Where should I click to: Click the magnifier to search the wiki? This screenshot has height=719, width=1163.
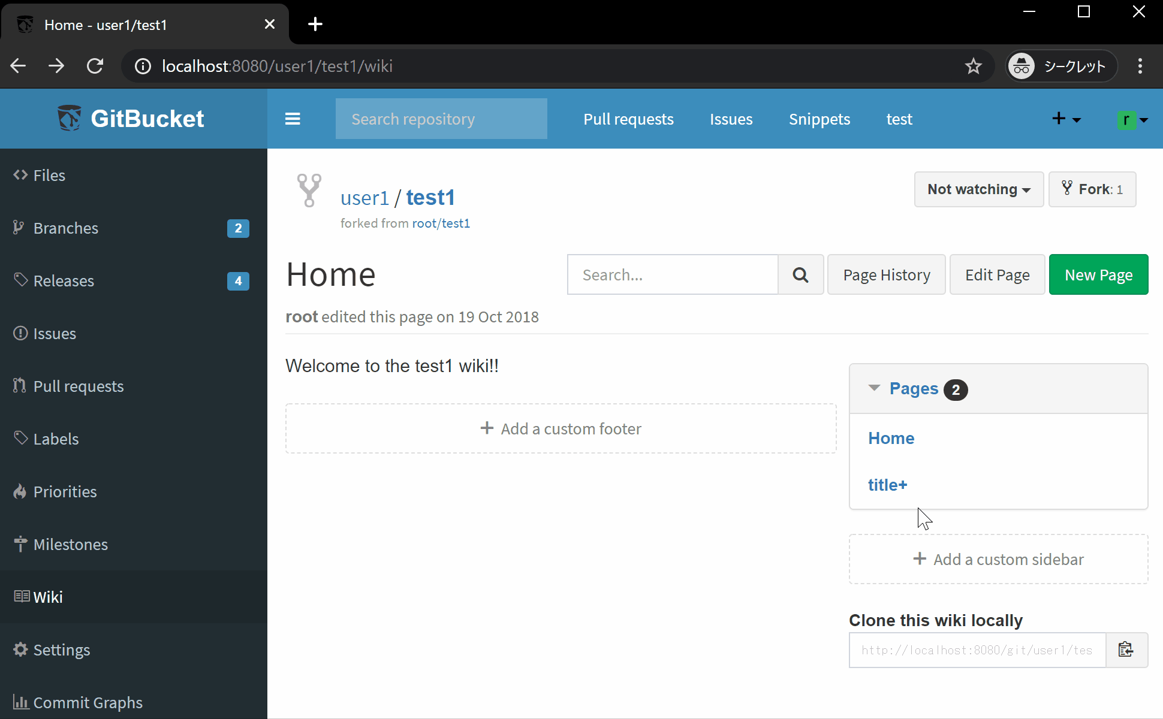coord(800,274)
